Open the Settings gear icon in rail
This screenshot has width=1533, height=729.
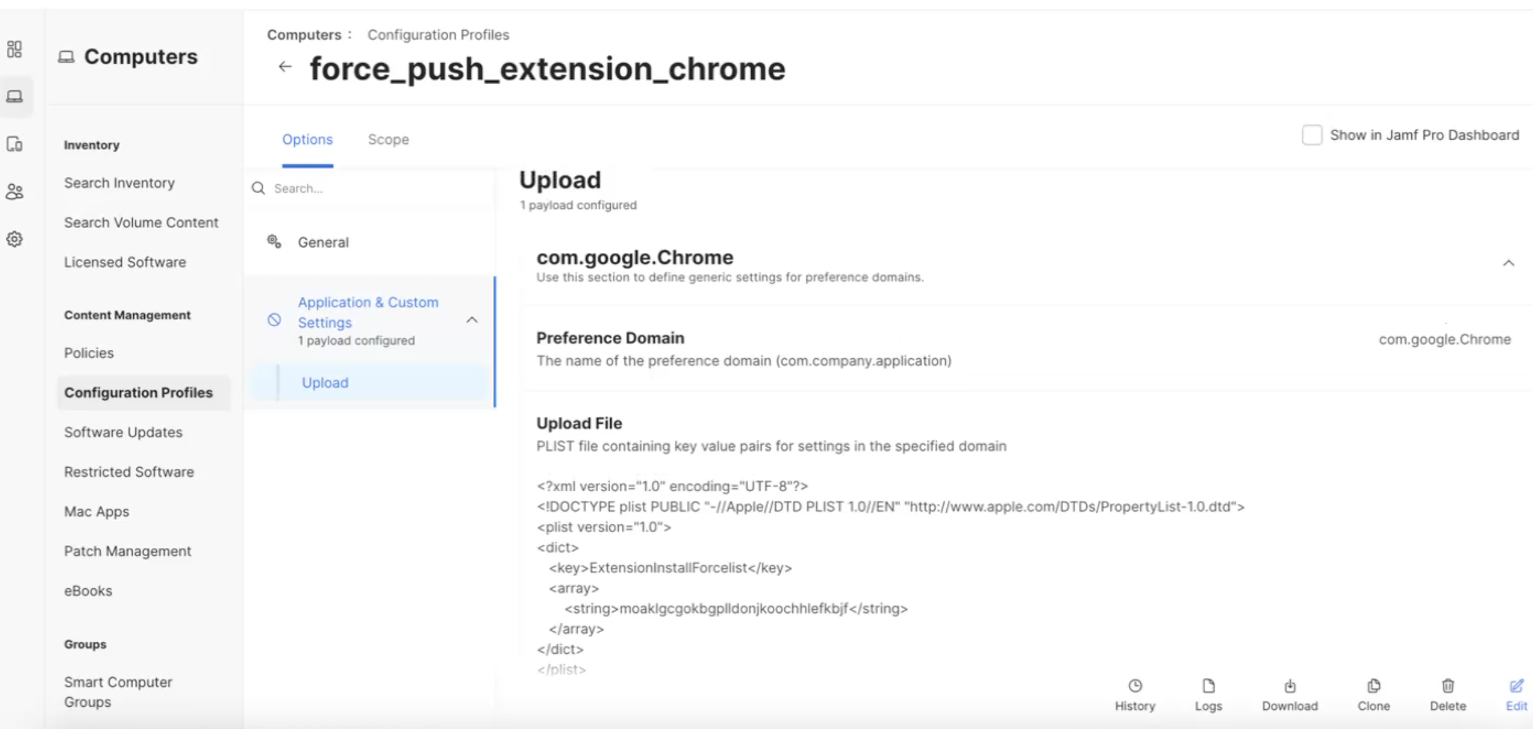pyautogui.click(x=14, y=239)
